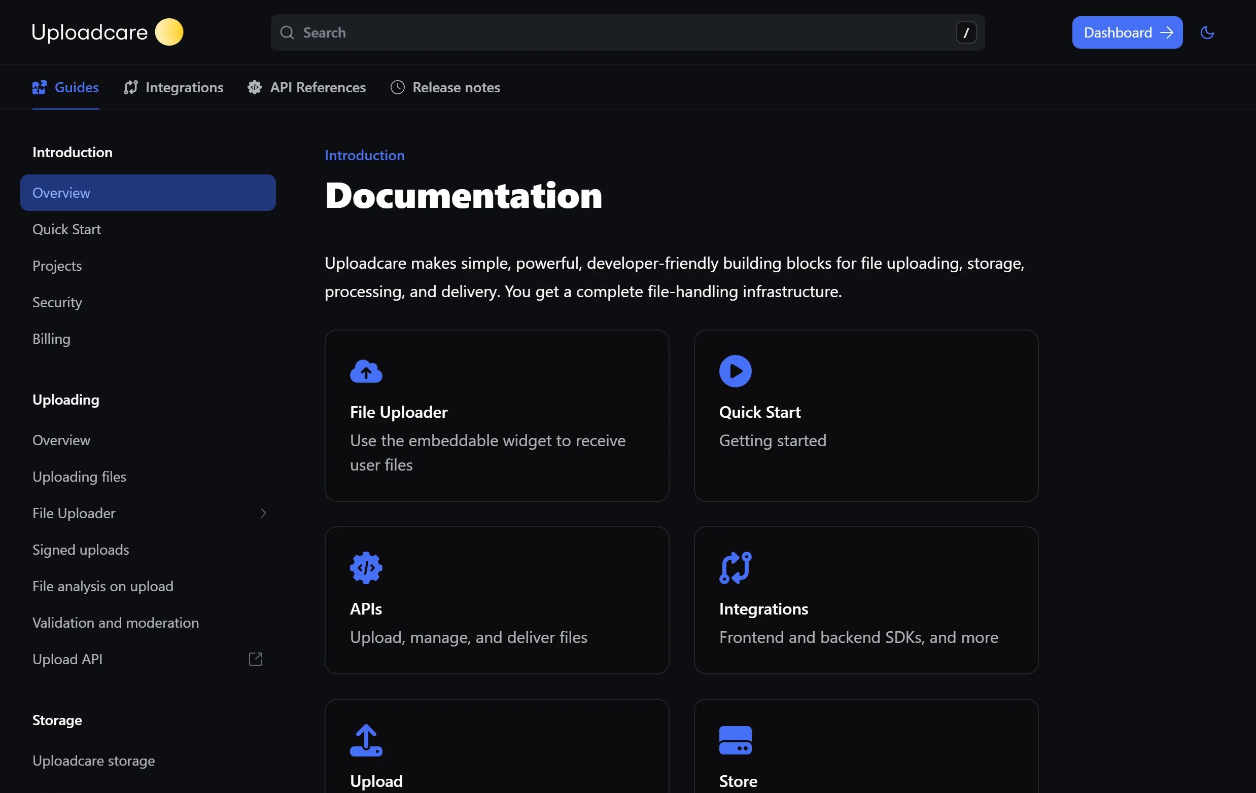Open the APIs card title
The height and width of the screenshot is (793, 1256).
pos(366,609)
